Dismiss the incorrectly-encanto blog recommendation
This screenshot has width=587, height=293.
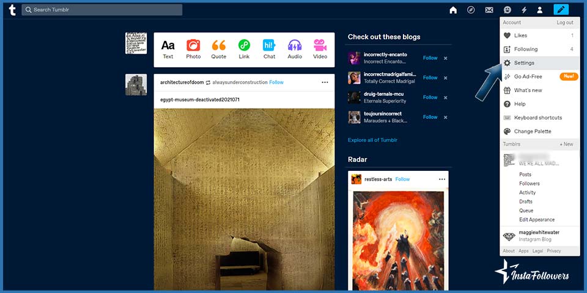pyautogui.click(x=445, y=58)
